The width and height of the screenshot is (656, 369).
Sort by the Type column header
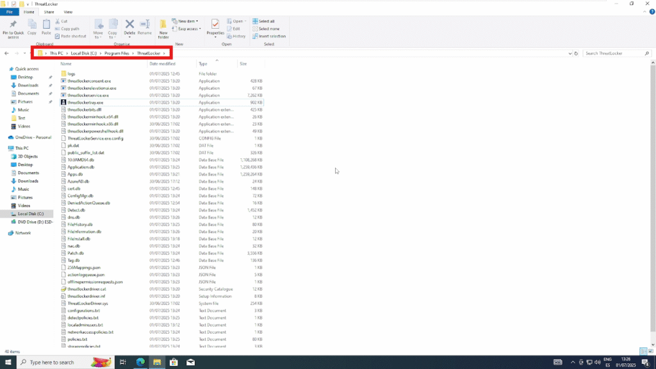[x=217, y=63]
